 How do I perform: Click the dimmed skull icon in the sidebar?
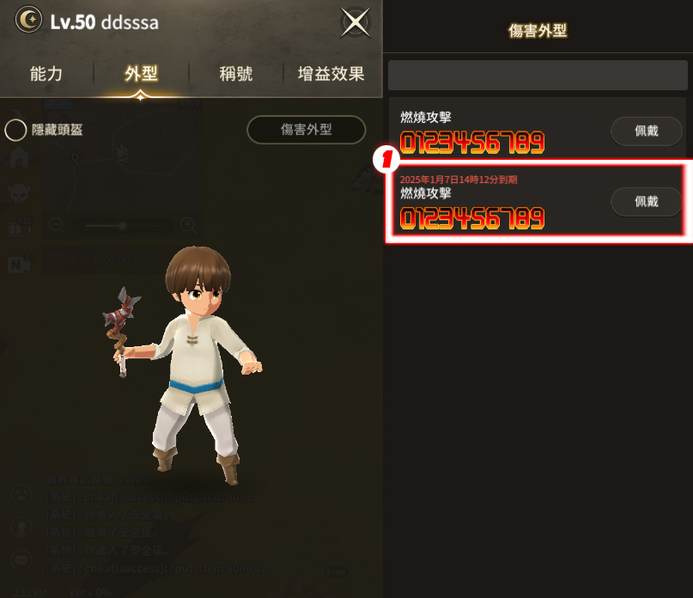[19, 192]
